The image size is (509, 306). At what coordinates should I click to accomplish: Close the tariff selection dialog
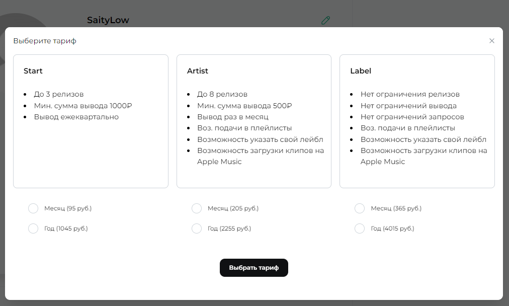[x=491, y=41]
